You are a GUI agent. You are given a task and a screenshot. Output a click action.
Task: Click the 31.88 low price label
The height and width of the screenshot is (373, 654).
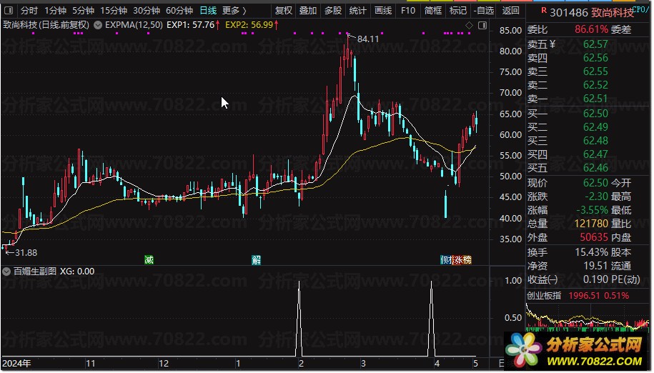coord(26,252)
